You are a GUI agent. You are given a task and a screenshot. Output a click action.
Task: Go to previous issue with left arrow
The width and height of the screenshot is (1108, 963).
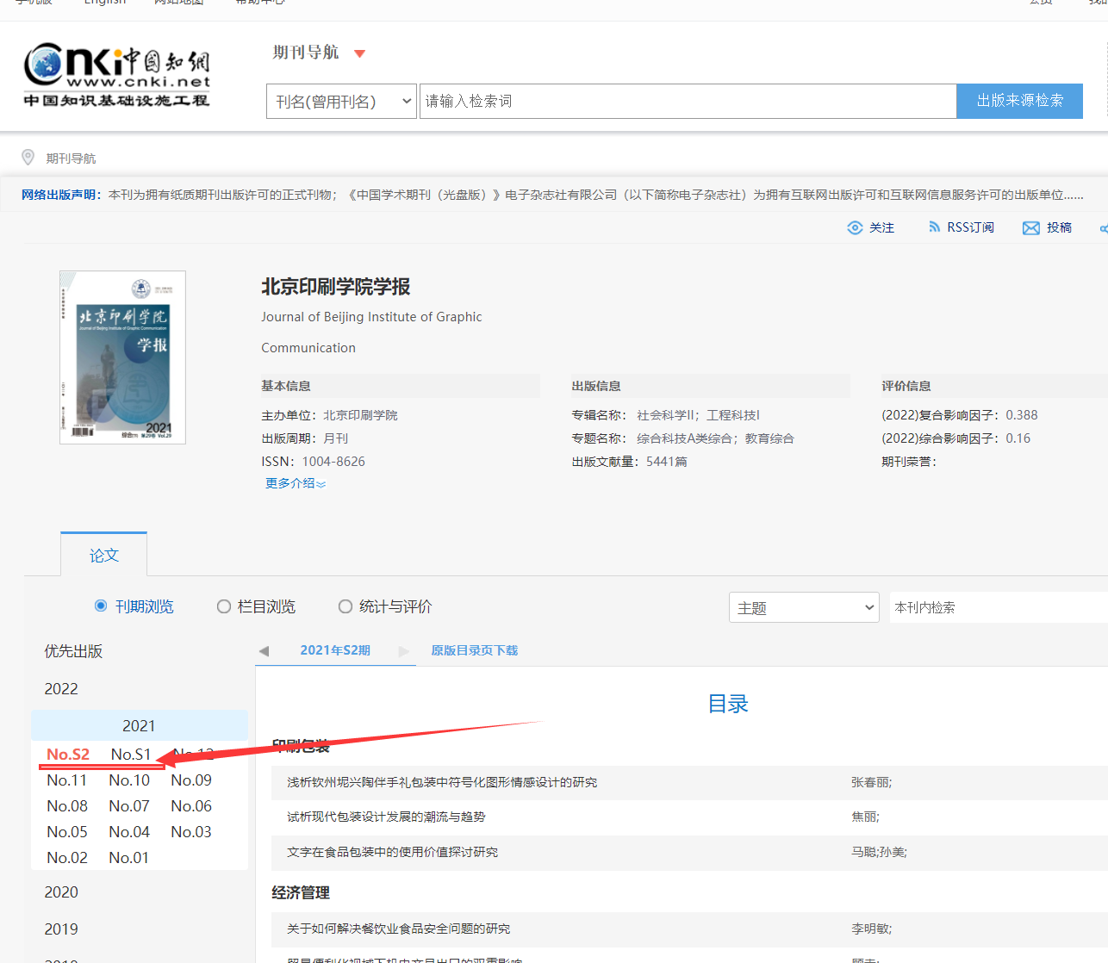[x=265, y=651]
